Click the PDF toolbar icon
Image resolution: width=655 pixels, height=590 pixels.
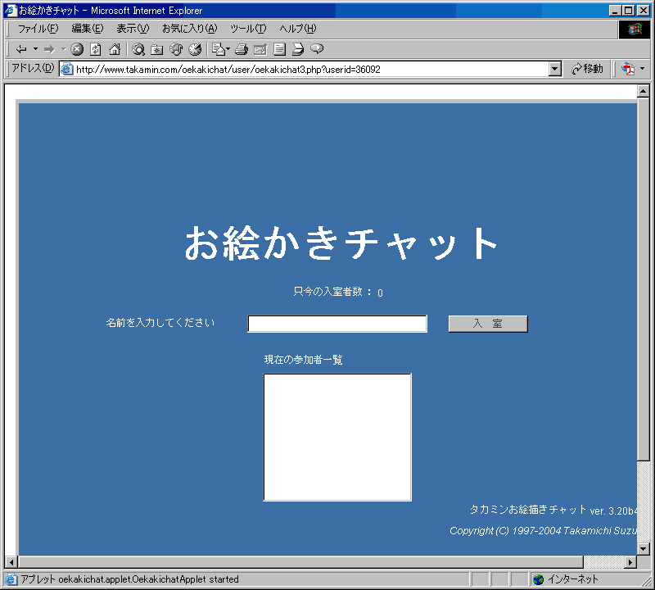tap(627, 69)
